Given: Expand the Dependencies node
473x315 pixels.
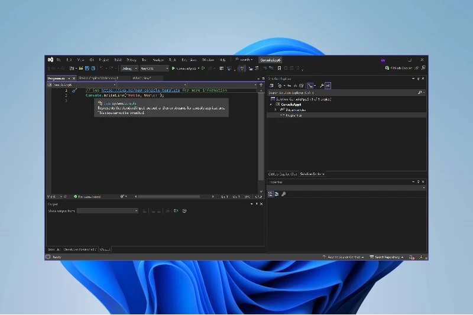Looking at the screenshot, I should tap(276, 110).
